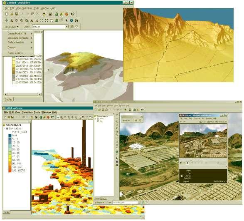
Task: Click Display tab in bottom-left ArcScene window
Action: 6,212
